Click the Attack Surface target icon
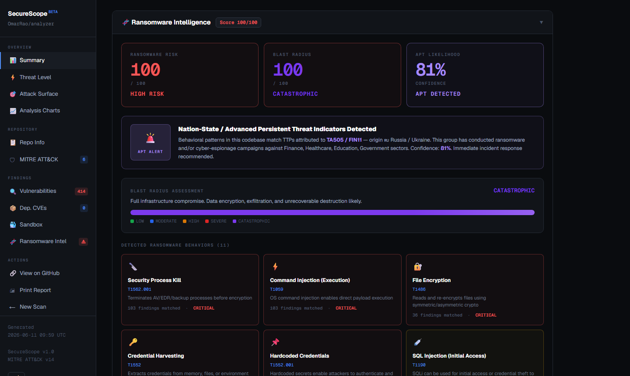 (13, 94)
